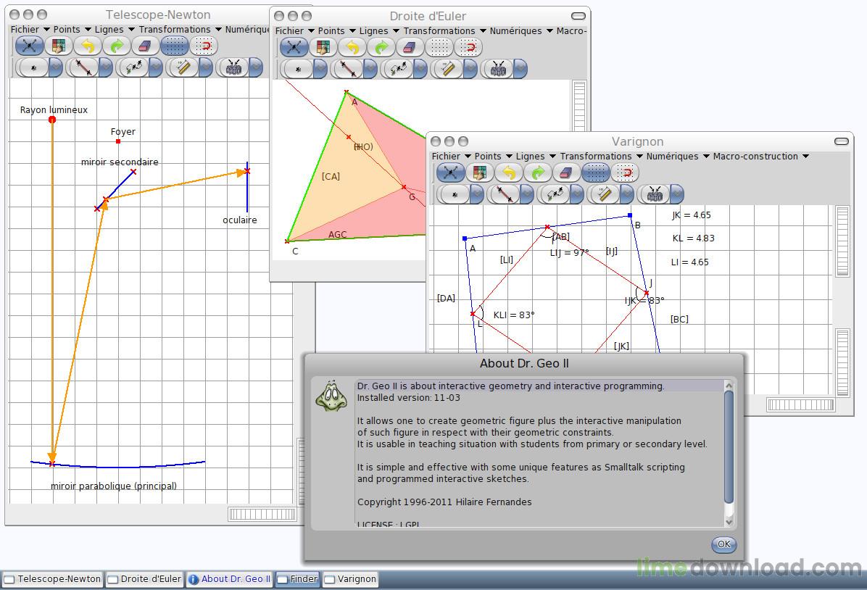
Task: Select the point tool in Droite d'Euler window
Action: pos(299,69)
